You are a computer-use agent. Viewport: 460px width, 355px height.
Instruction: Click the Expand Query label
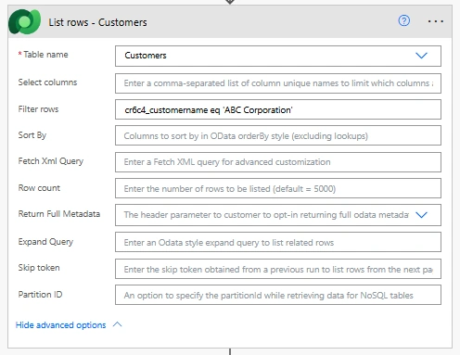coord(45,242)
